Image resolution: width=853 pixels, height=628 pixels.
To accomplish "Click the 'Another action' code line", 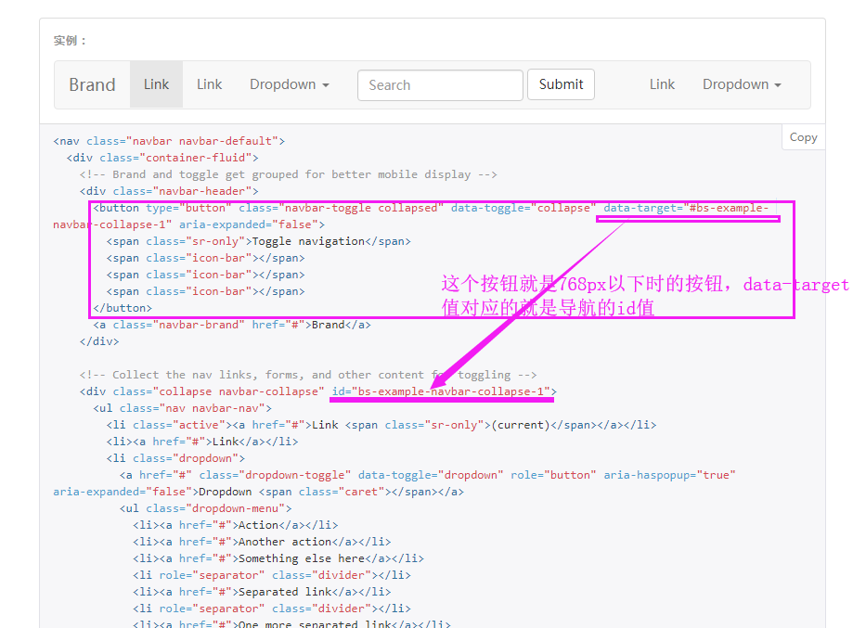I will (x=262, y=542).
